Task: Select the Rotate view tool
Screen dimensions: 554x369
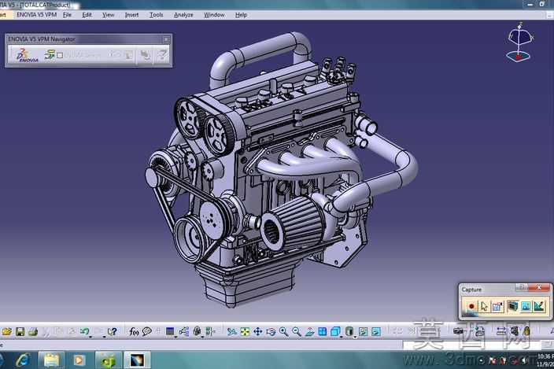Action: (271, 331)
